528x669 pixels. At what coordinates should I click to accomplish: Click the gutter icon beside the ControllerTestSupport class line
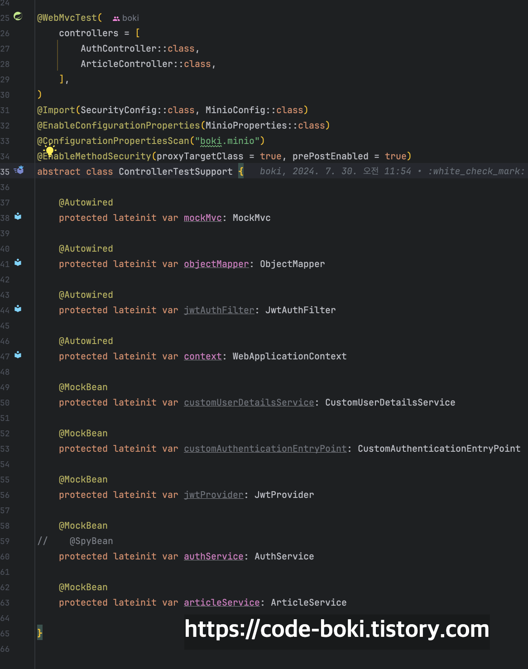[x=19, y=170]
